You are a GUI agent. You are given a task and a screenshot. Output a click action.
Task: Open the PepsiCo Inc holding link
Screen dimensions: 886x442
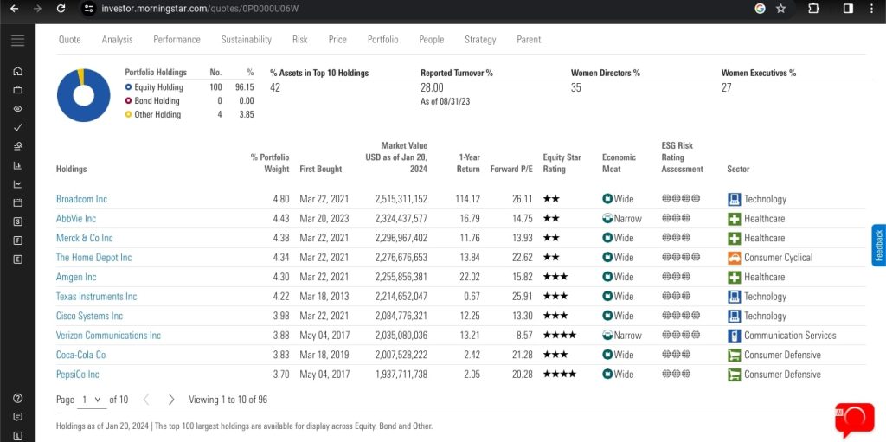tap(78, 375)
